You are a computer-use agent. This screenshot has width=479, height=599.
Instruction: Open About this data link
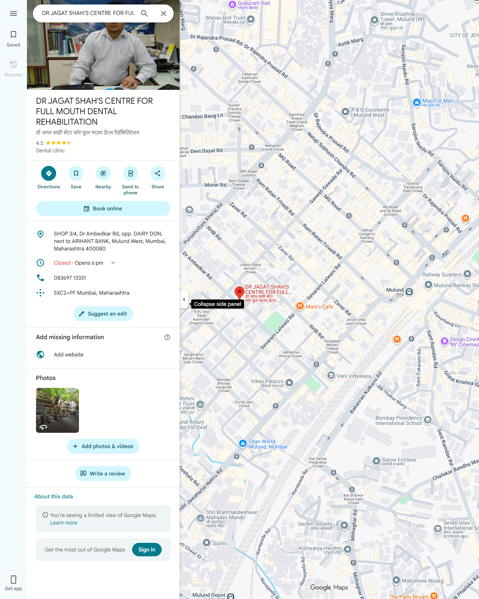(54, 496)
